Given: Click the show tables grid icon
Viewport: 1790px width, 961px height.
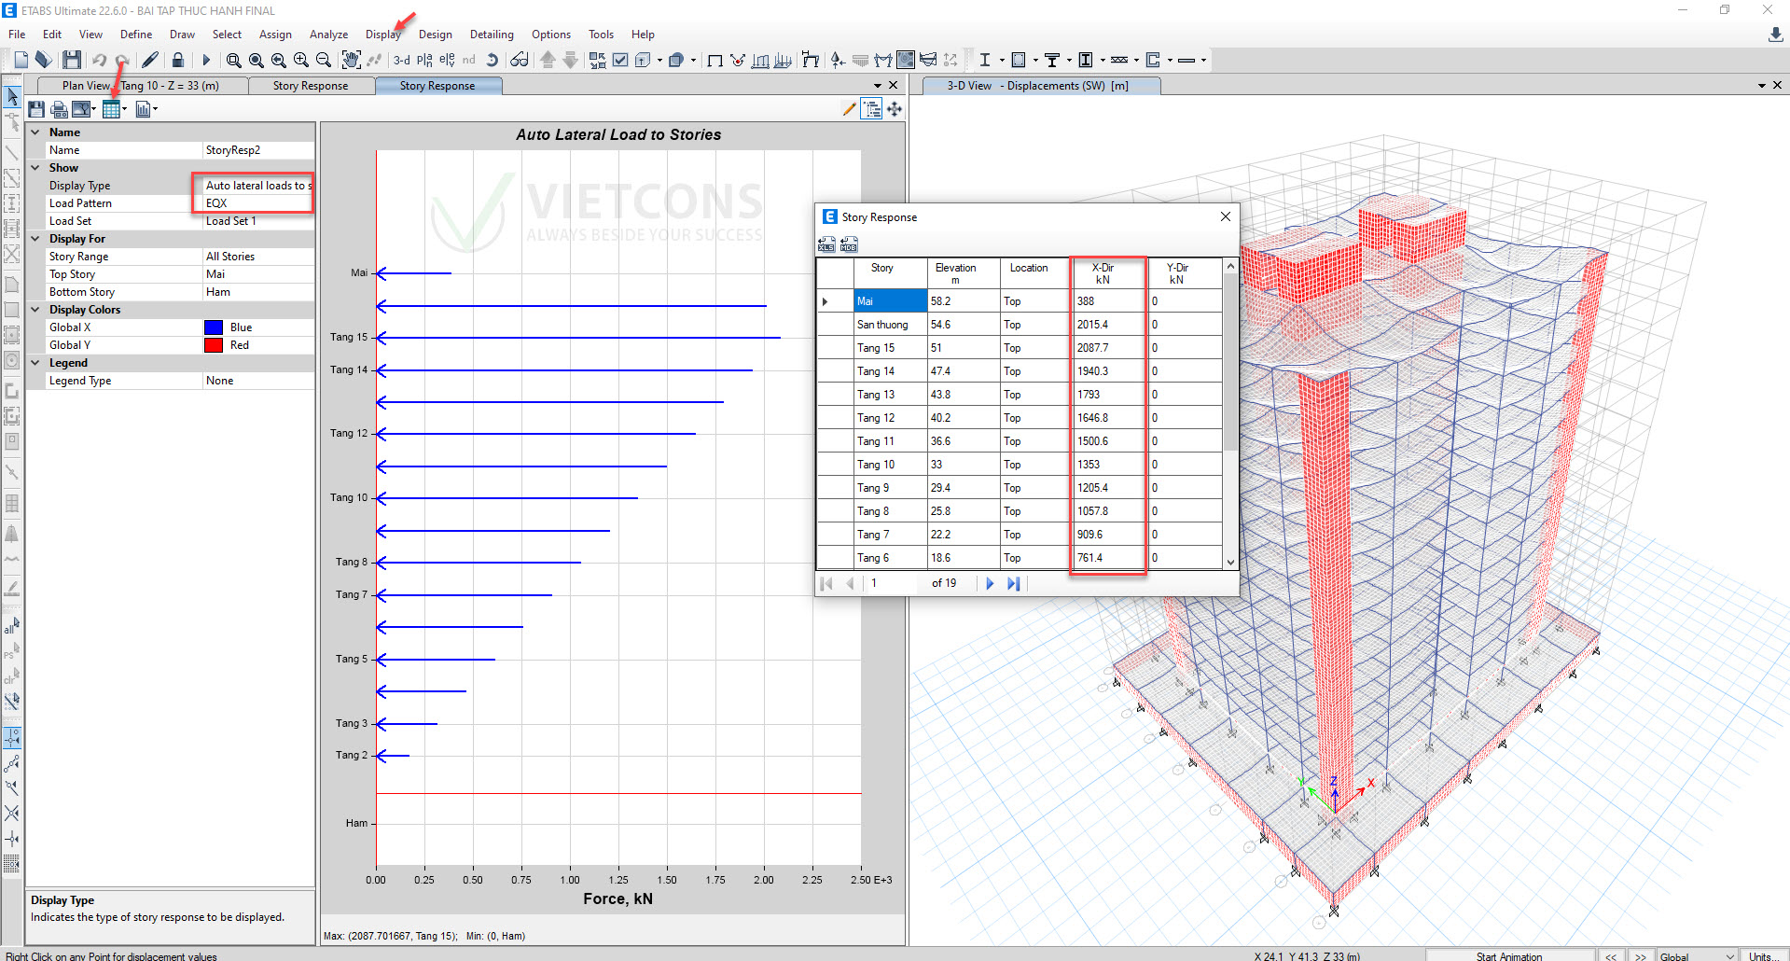Looking at the screenshot, I should pyautogui.click(x=111, y=109).
